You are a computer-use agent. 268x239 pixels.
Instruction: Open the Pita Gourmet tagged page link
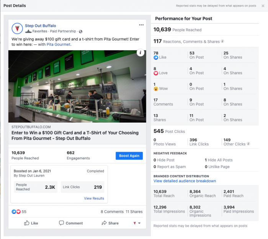pos(59,44)
